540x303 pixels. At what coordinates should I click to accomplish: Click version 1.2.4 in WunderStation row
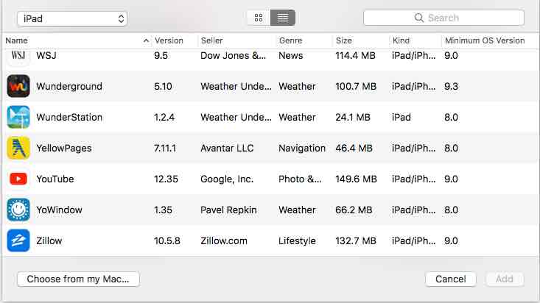(x=164, y=117)
